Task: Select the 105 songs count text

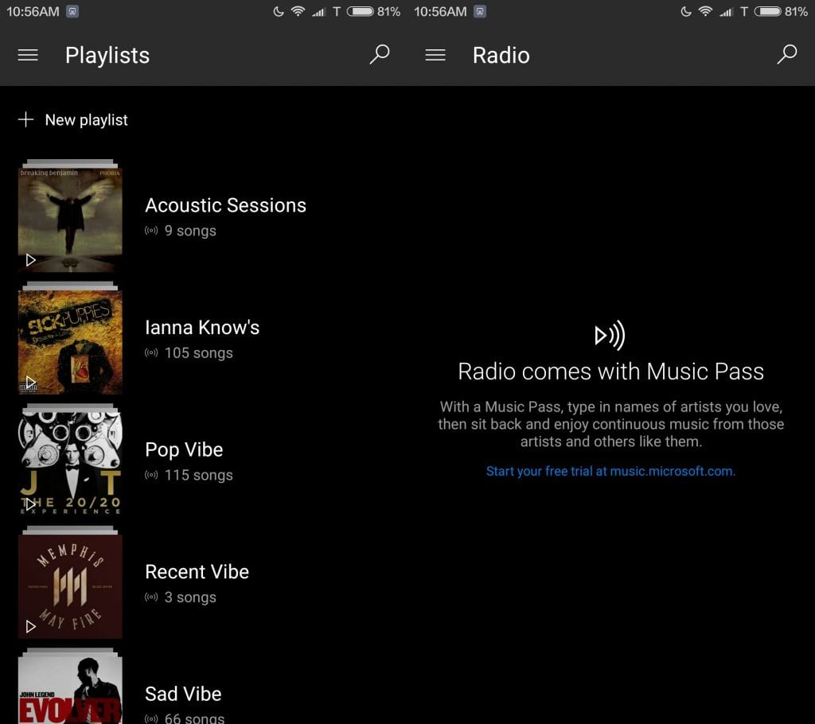Action: (x=198, y=353)
